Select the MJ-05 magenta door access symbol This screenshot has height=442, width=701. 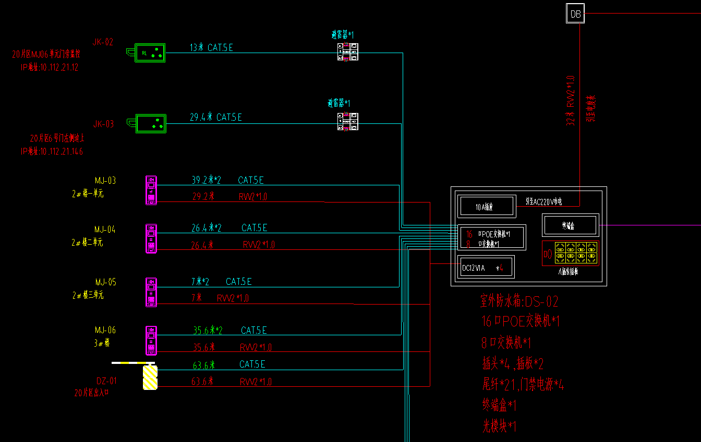[151, 292]
